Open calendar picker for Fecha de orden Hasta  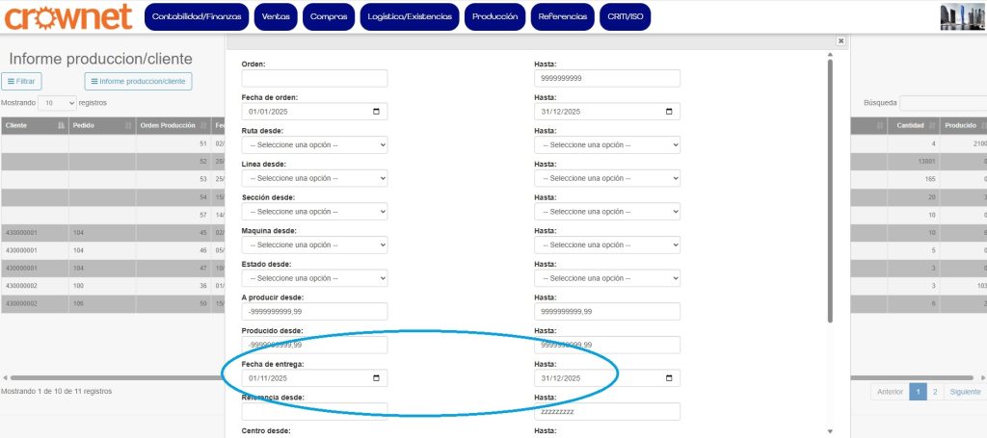[x=669, y=112]
